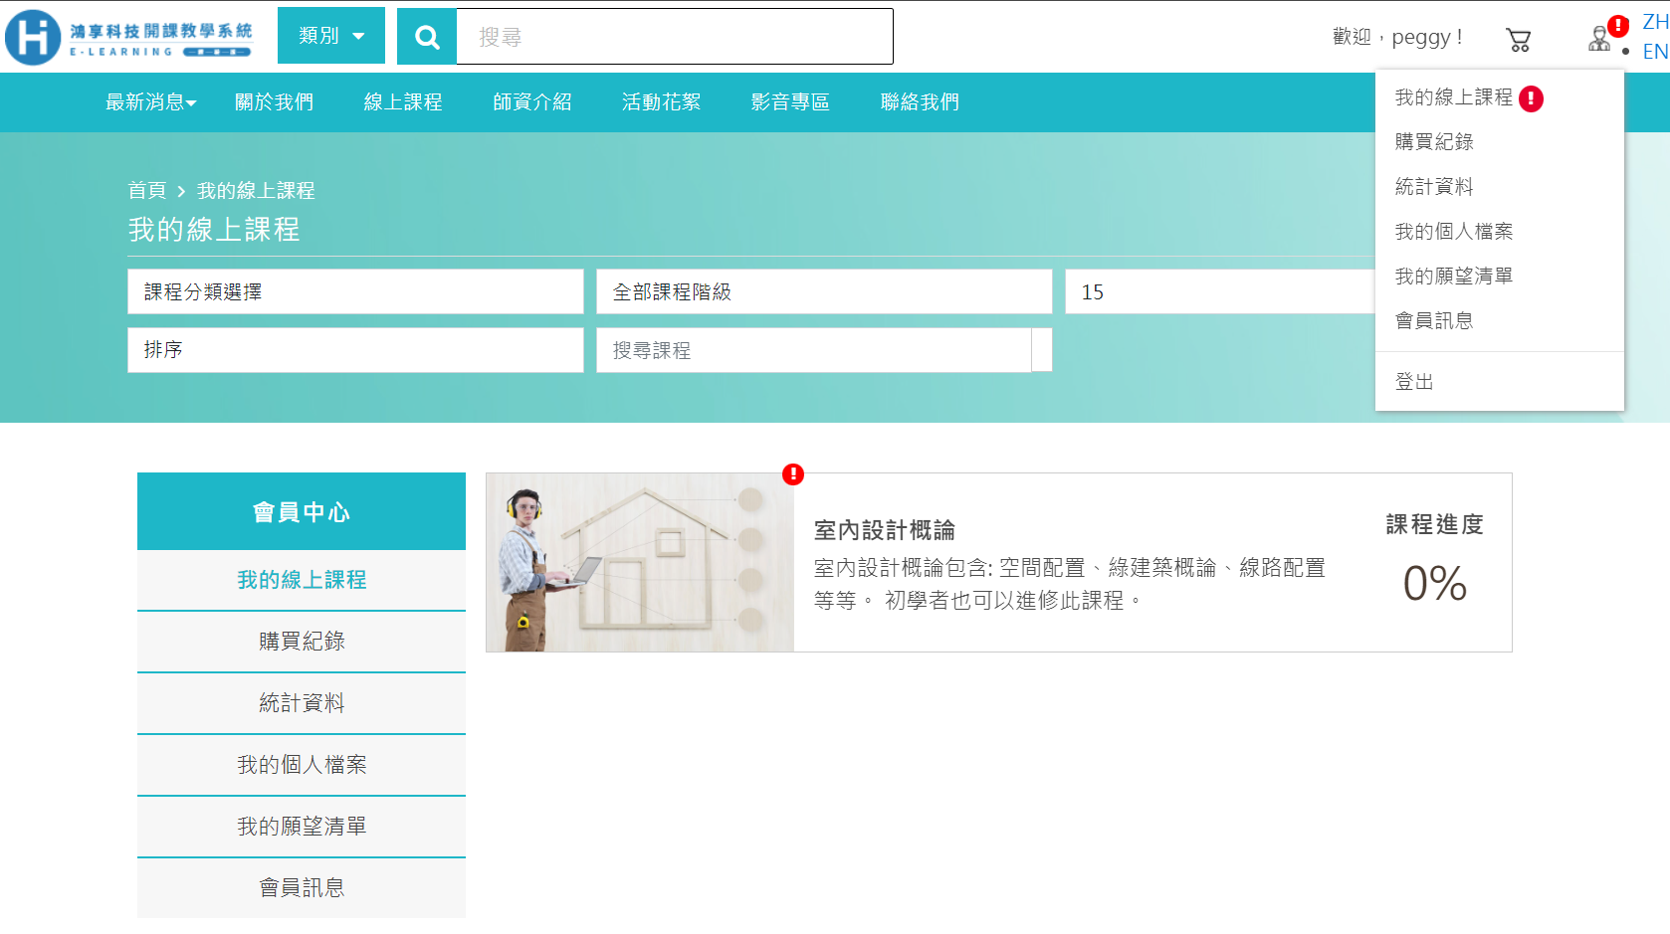1670x934 pixels.
Task: Open the 排序 sort dropdown
Action: 355,350
